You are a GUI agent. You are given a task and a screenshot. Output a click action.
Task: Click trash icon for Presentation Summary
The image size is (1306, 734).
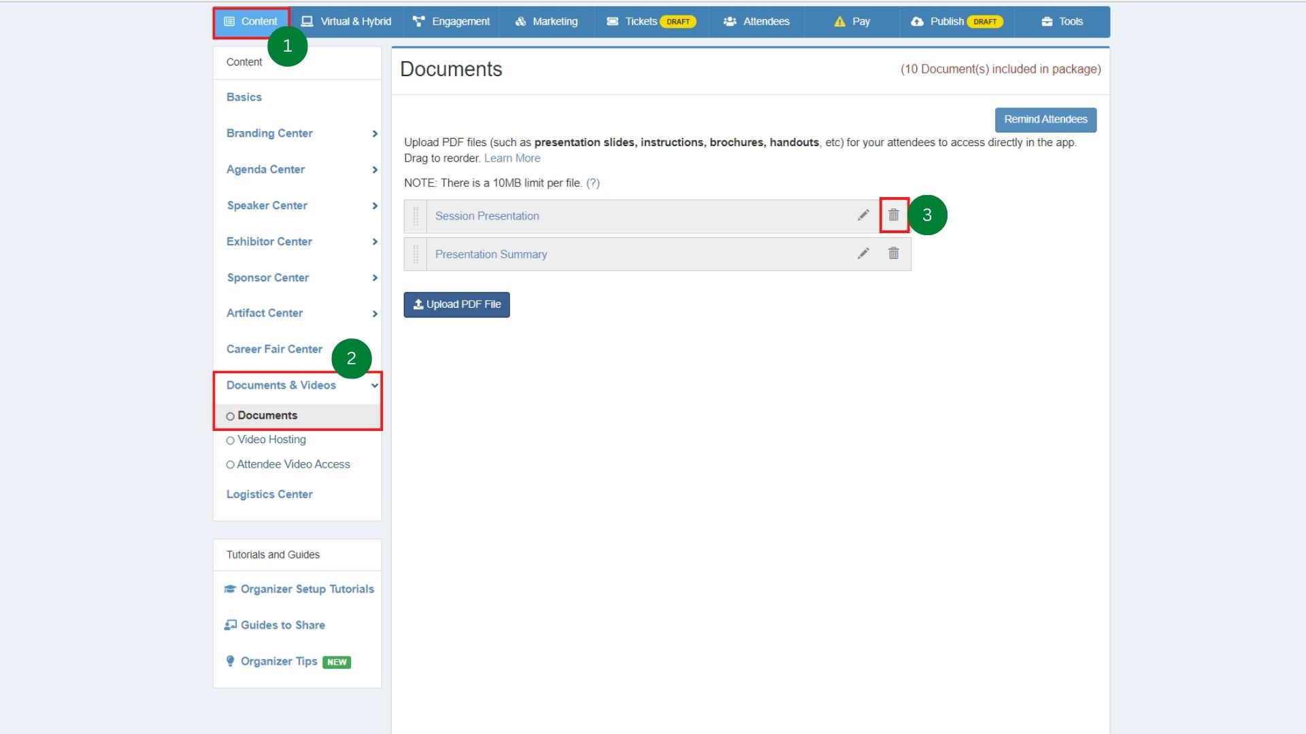(x=893, y=254)
